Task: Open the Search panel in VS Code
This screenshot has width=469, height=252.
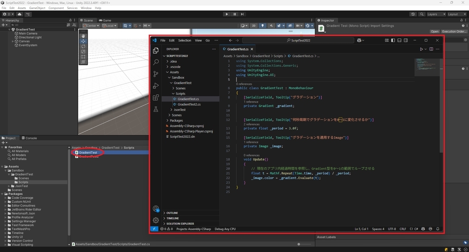Action: coord(156,62)
